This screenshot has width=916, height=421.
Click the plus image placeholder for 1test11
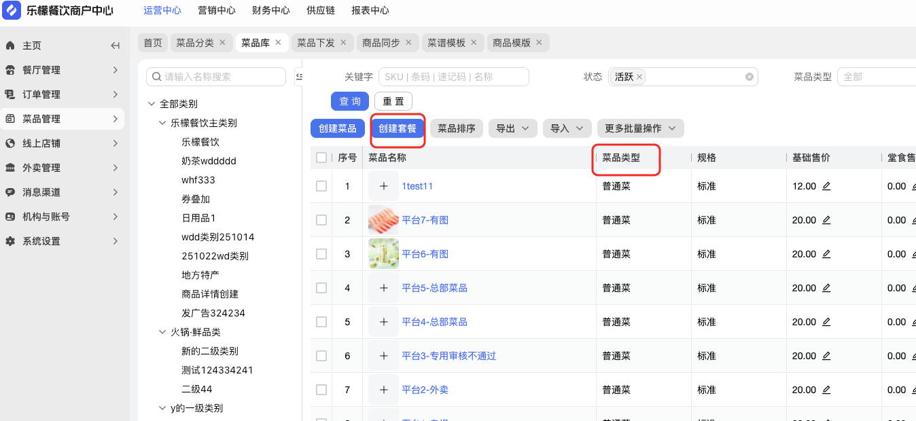coord(383,186)
